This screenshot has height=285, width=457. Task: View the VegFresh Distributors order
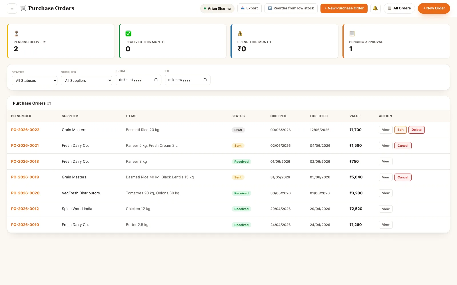[386, 193]
